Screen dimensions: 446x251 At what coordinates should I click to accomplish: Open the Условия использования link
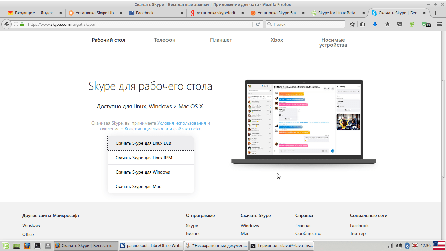(182, 123)
